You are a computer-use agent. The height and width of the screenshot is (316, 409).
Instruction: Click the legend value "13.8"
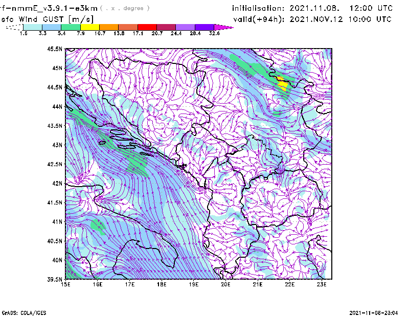(119, 33)
